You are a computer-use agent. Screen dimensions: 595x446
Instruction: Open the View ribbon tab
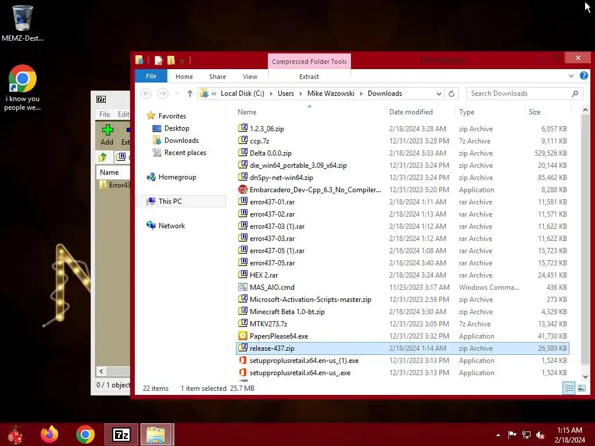[x=250, y=77]
